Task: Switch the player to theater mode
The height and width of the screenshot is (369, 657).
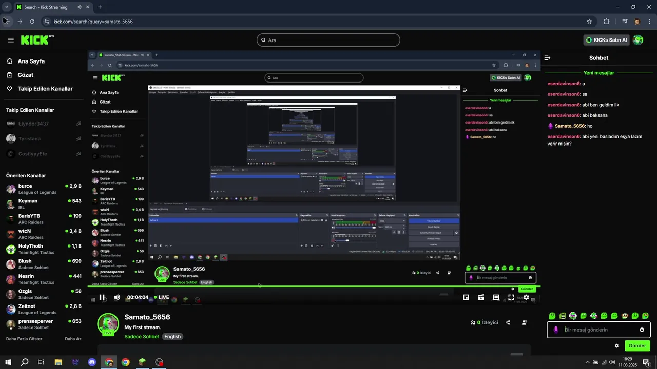Action: [496, 297]
